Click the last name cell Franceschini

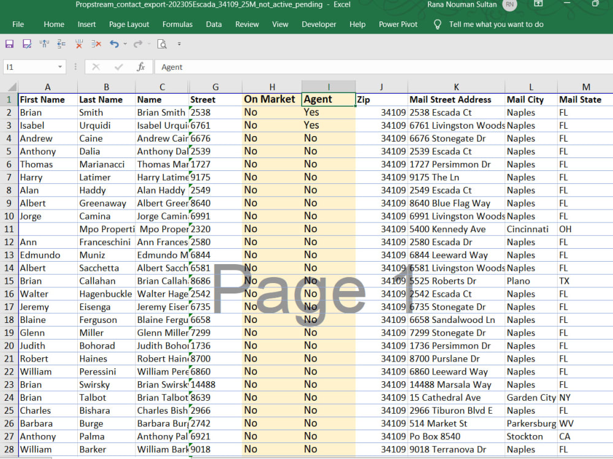(x=106, y=242)
